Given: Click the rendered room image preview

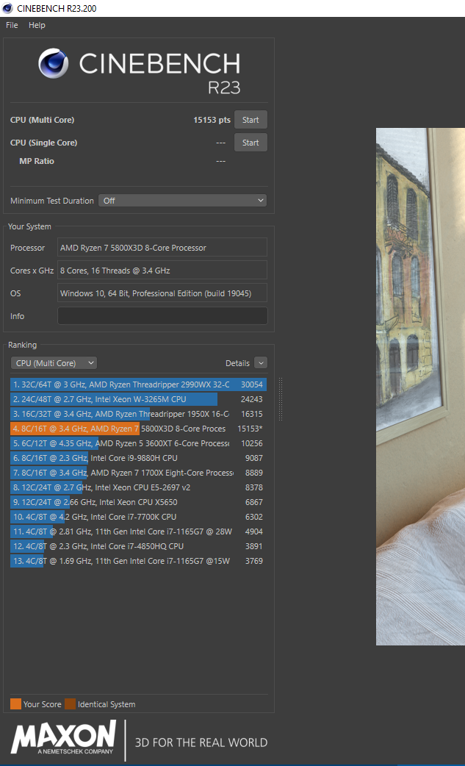Looking at the screenshot, I should [420, 387].
